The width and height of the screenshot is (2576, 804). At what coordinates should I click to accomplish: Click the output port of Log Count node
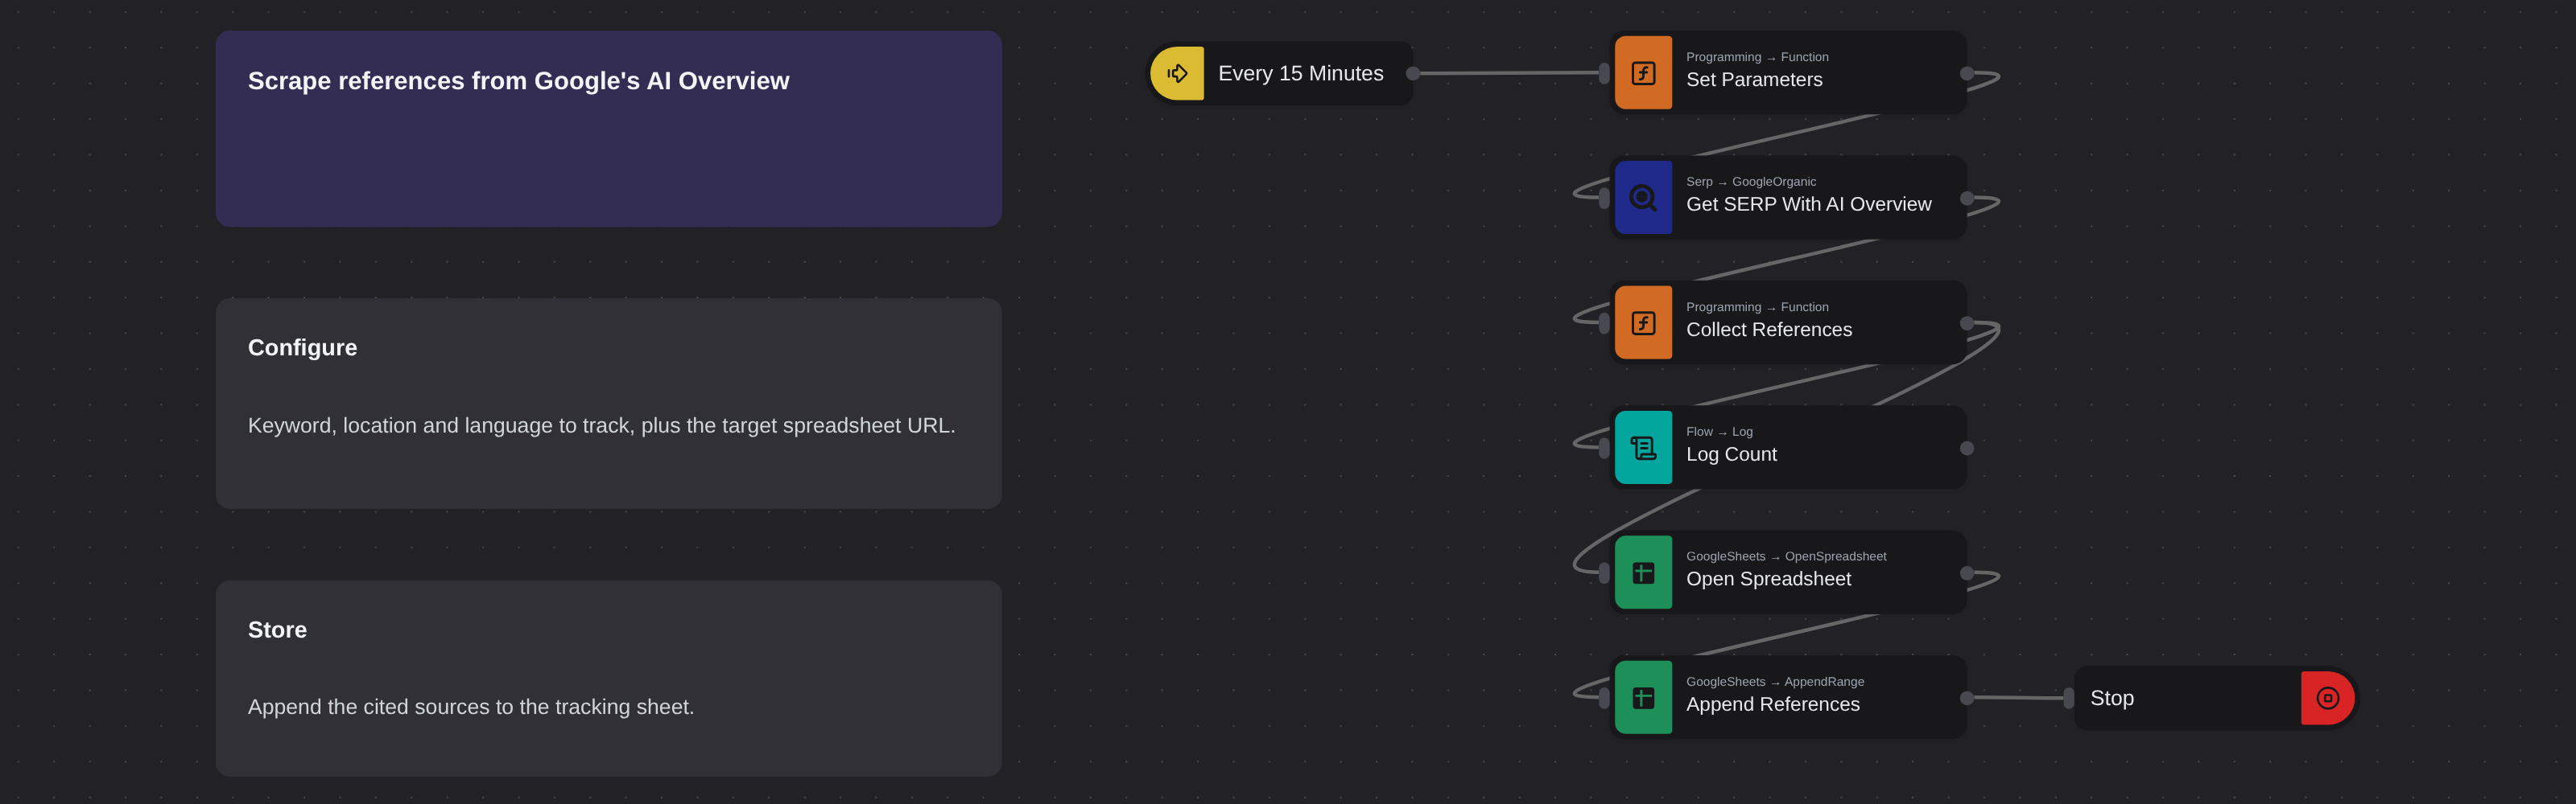[1967, 449]
